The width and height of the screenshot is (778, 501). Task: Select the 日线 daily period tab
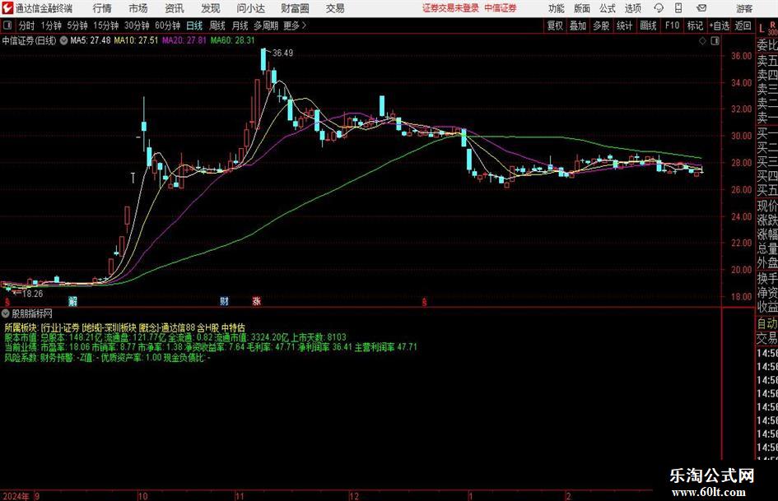[x=194, y=26]
